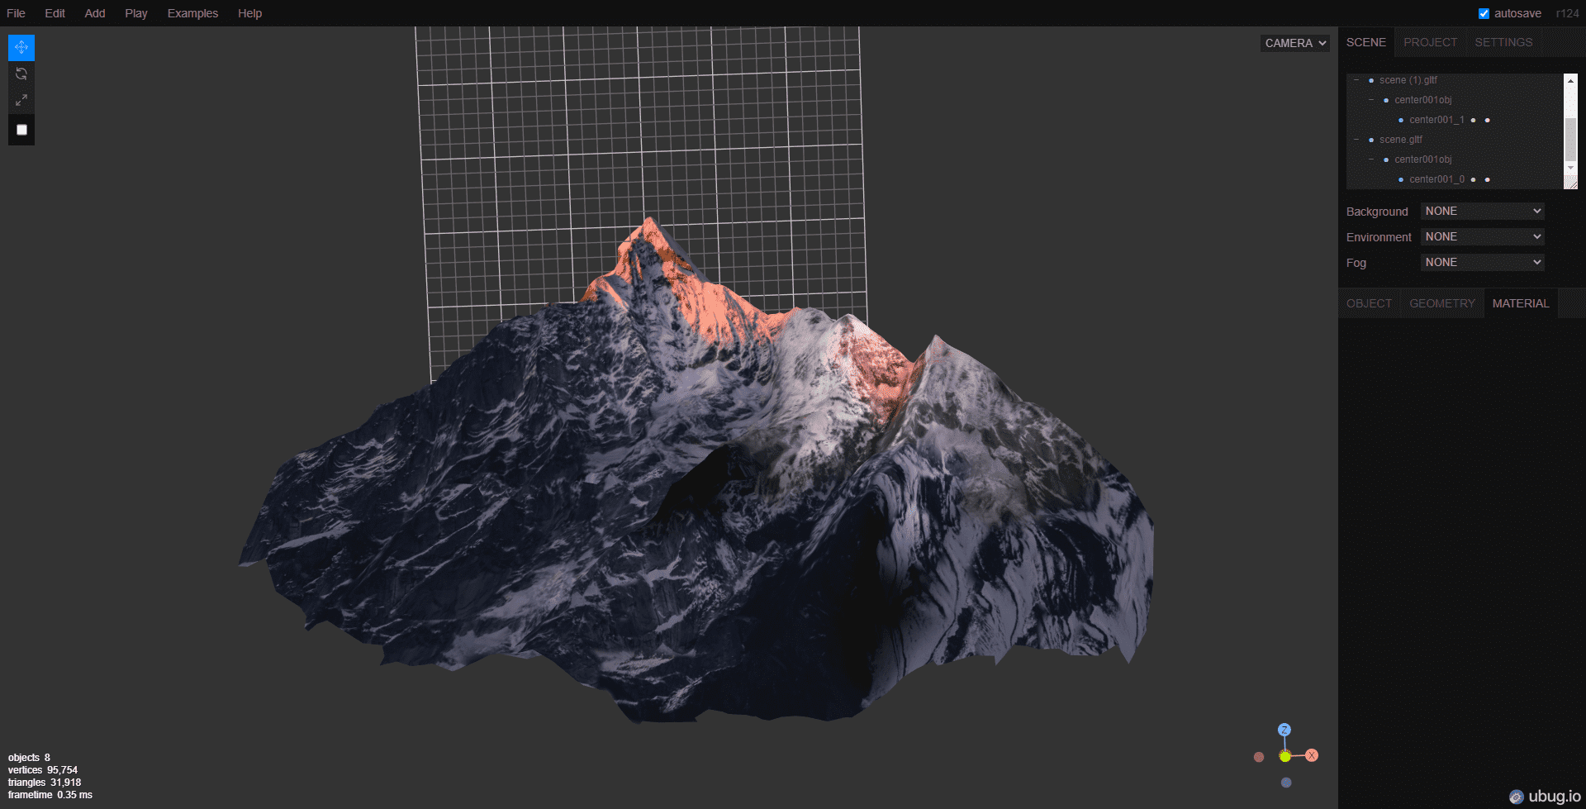
Task: Collapse the scene.gltf tree node
Action: click(x=1356, y=140)
